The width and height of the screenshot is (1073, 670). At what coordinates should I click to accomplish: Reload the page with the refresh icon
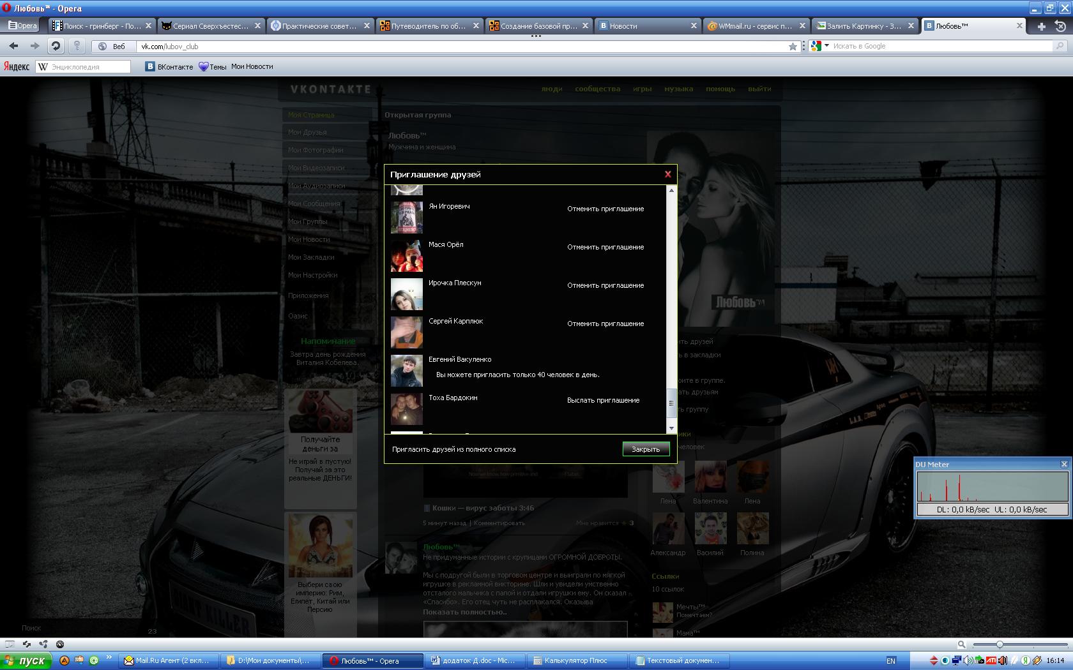click(56, 46)
